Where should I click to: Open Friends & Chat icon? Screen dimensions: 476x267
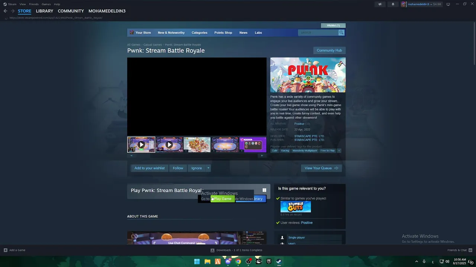click(x=470, y=250)
